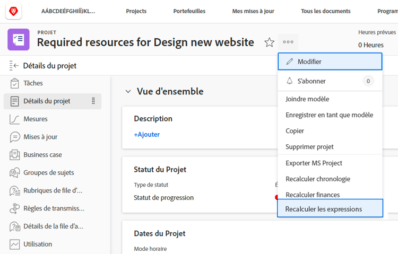Open Mises à jour sidebar section

click(53, 137)
